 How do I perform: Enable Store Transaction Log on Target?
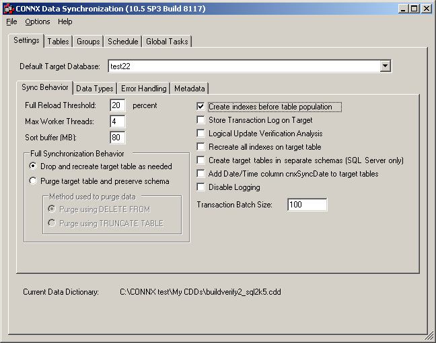pos(201,120)
